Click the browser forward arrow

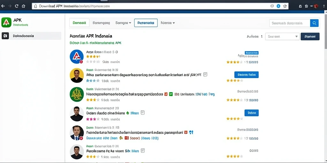click(x=10, y=6)
